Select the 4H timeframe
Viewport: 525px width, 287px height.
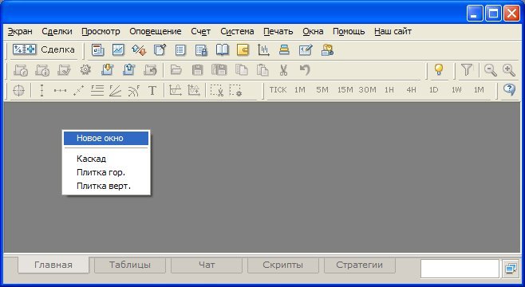click(411, 89)
